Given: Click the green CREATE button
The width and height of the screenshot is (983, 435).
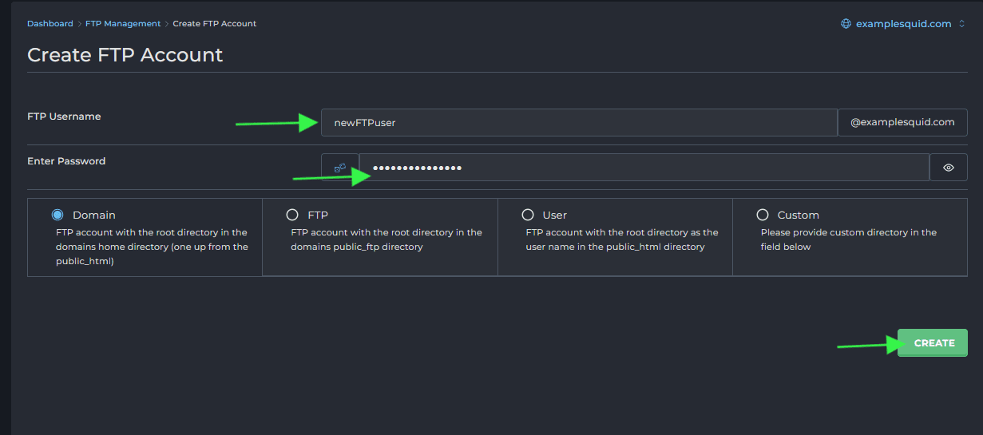Looking at the screenshot, I should point(933,342).
